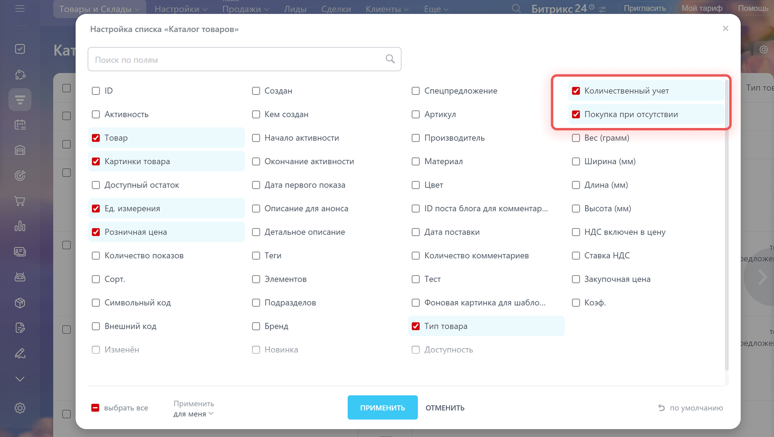Go to the Лиды menu item

coord(295,9)
